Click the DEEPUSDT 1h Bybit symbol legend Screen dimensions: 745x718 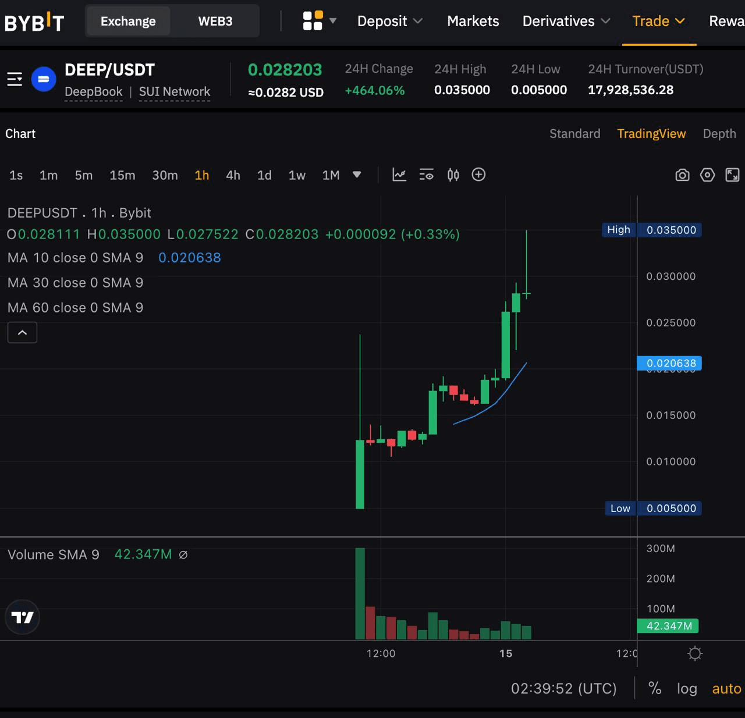(x=79, y=213)
